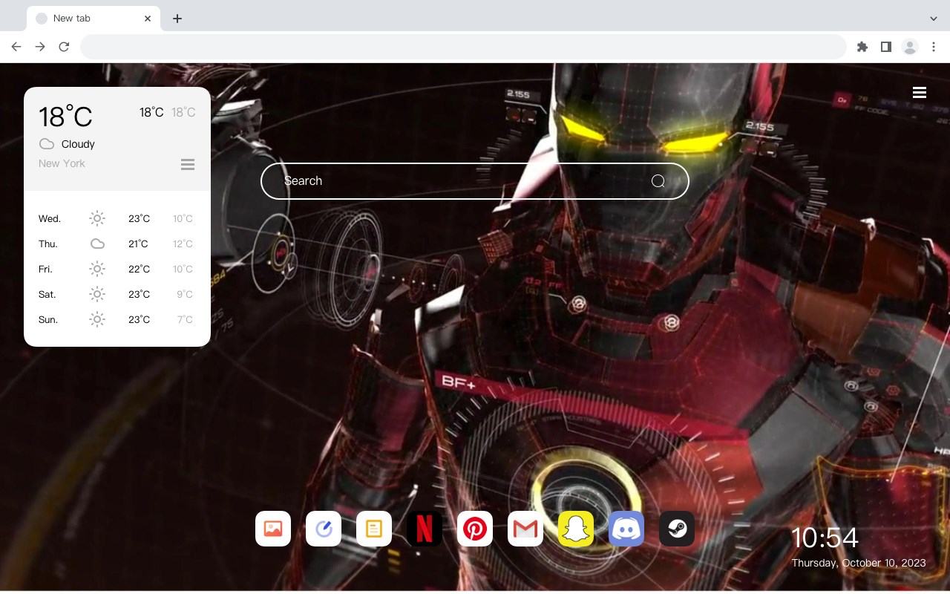
Task: Click the Sat. sunny forecast icon
Action: tap(97, 294)
